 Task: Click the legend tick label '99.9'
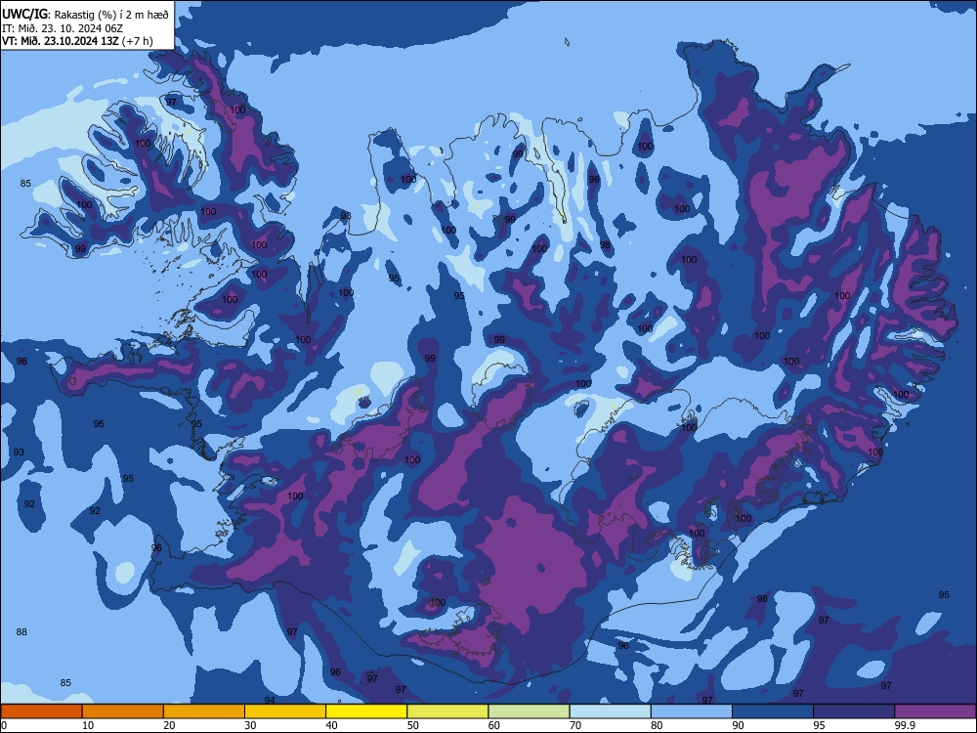tap(905, 725)
